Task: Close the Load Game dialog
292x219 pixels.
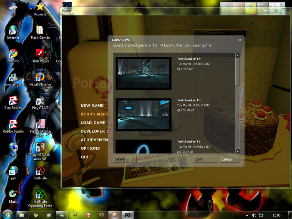Action: pyautogui.click(x=240, y=40)
